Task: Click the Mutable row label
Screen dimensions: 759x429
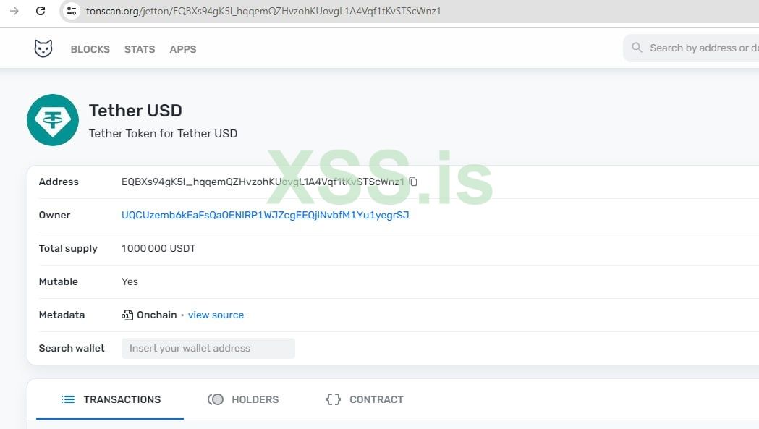Action: click(59, 282)
